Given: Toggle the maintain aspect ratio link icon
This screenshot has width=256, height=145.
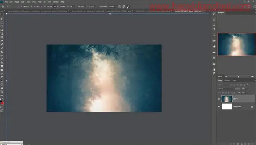Looking at the screenshot, I should pos(55,7).
